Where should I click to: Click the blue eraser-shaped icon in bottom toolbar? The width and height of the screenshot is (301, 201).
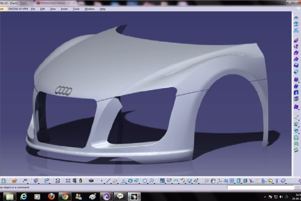point(283,181)
